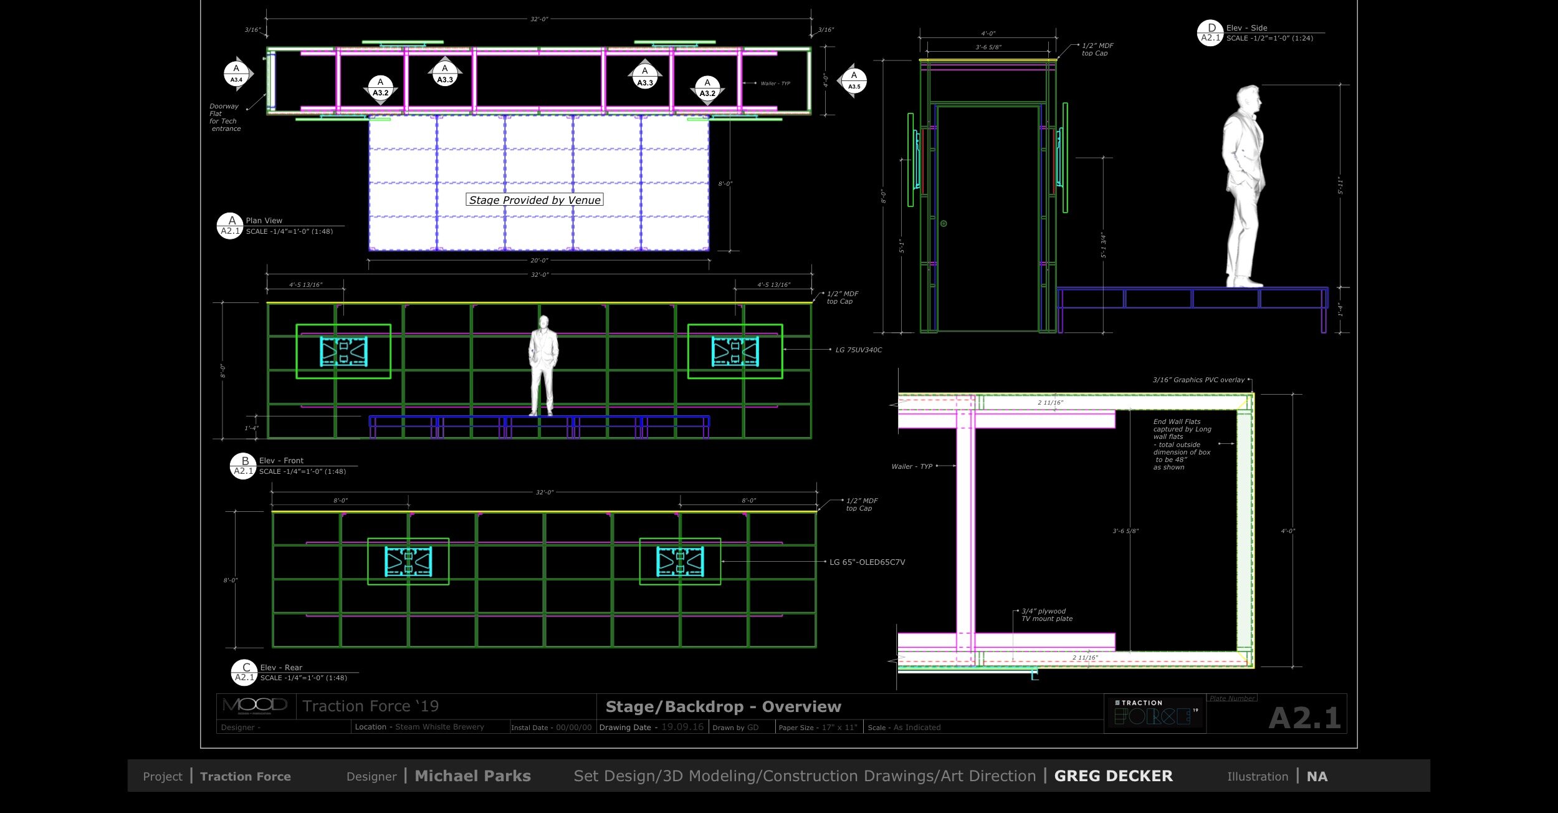Image resolution: width=1558 pixels, height=813 pixels.
Task: Click the MOOD logo in title block
Action: click(x=256, y=705)
